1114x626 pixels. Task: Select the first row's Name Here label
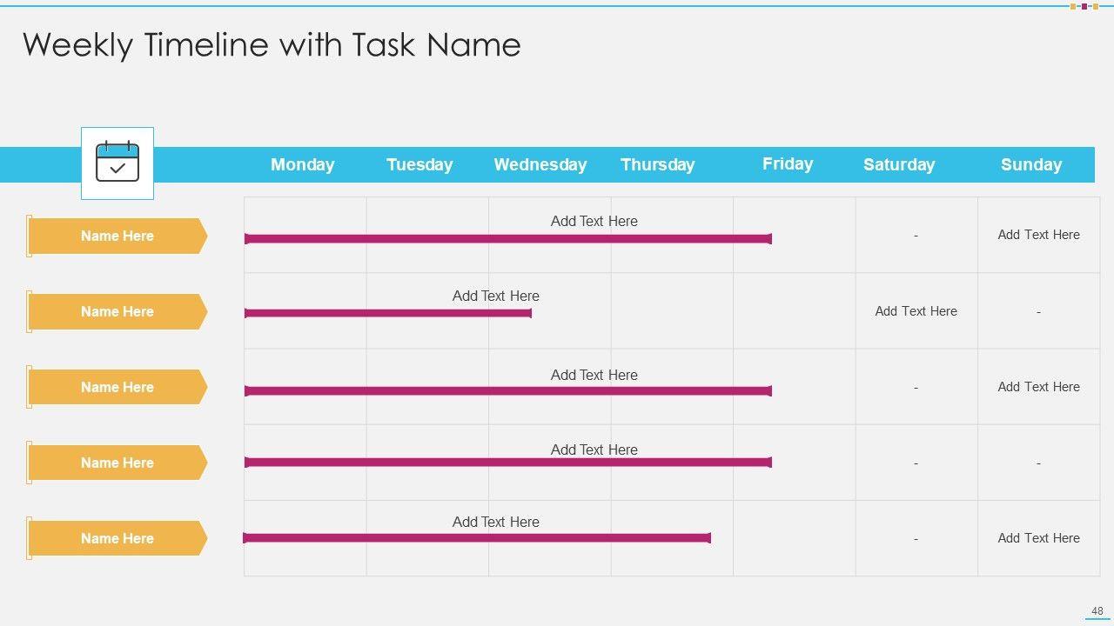[x=117, y=236]
